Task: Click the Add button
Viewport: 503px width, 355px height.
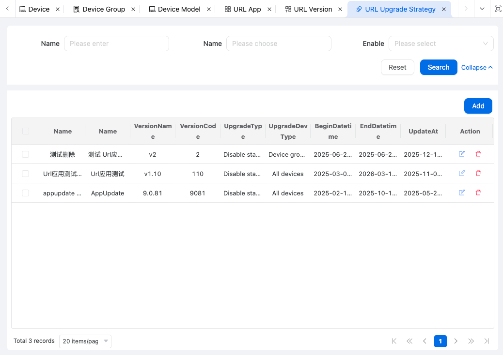Action: (x=478, y=106)
